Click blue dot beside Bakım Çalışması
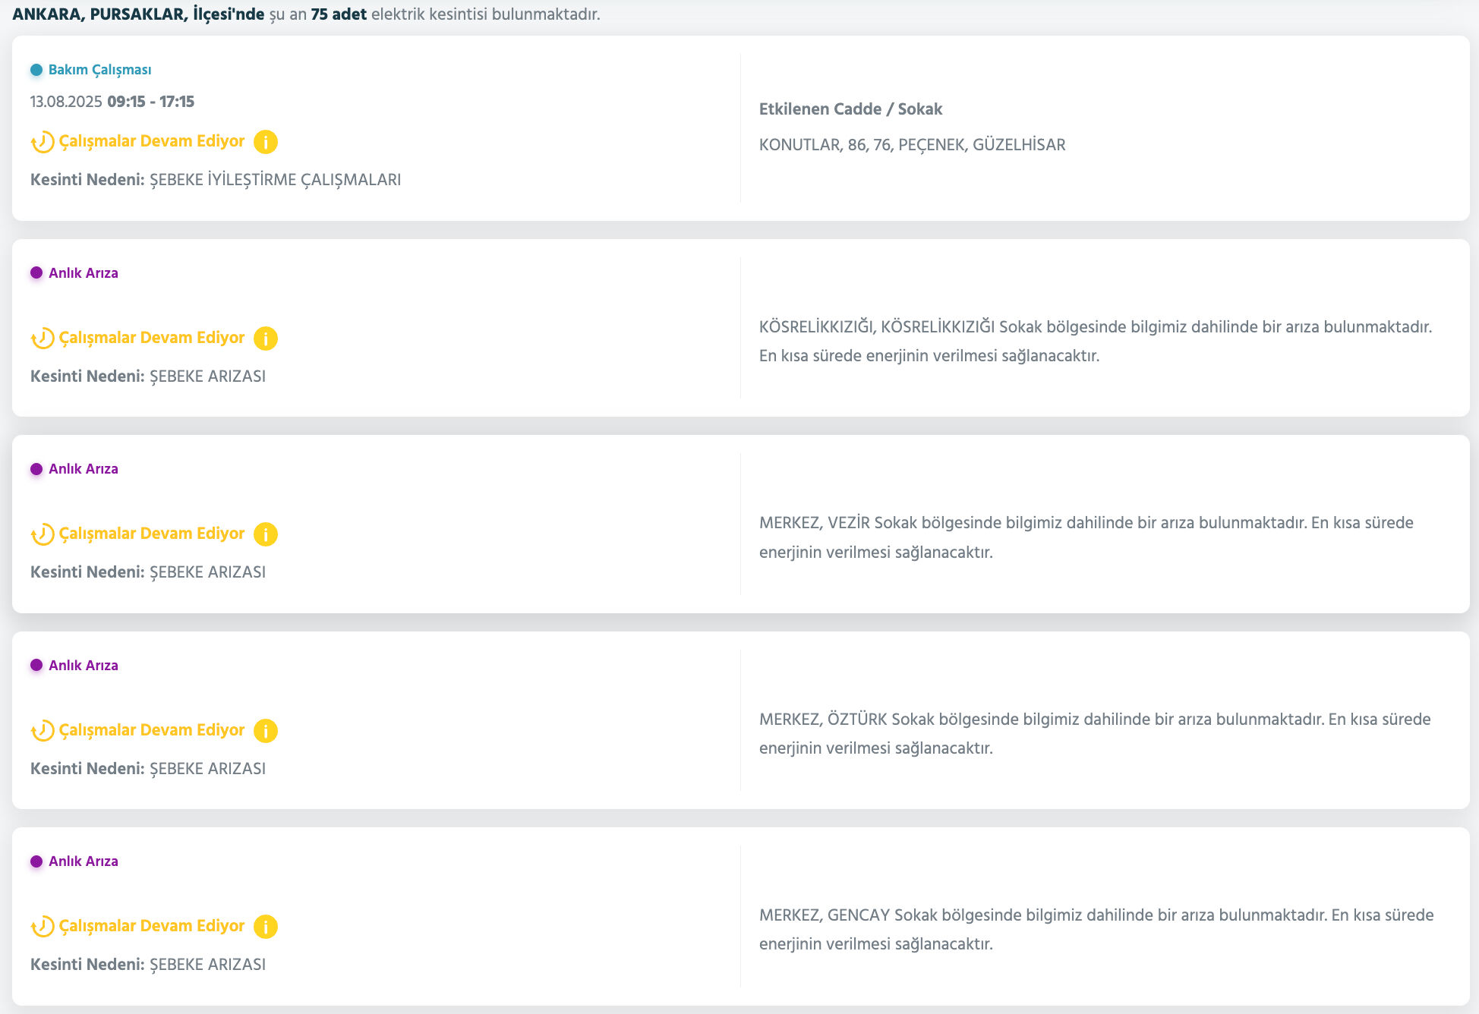 (x=36, y=70)
